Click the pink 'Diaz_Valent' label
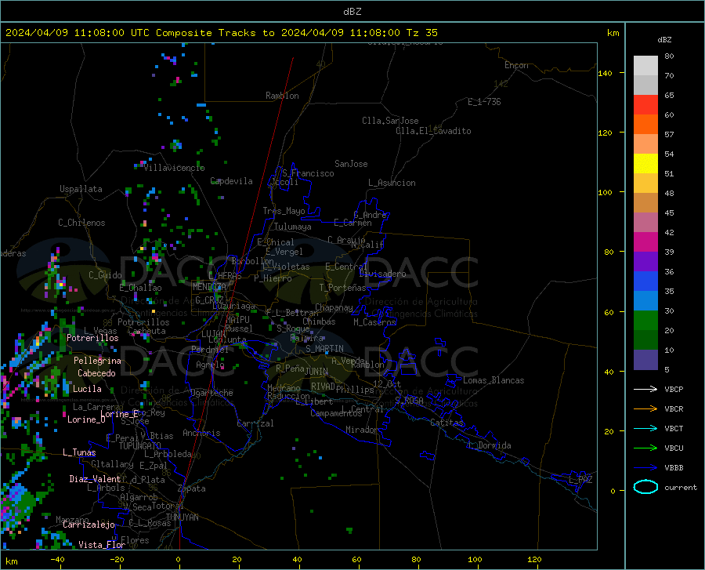 [95, 479]
